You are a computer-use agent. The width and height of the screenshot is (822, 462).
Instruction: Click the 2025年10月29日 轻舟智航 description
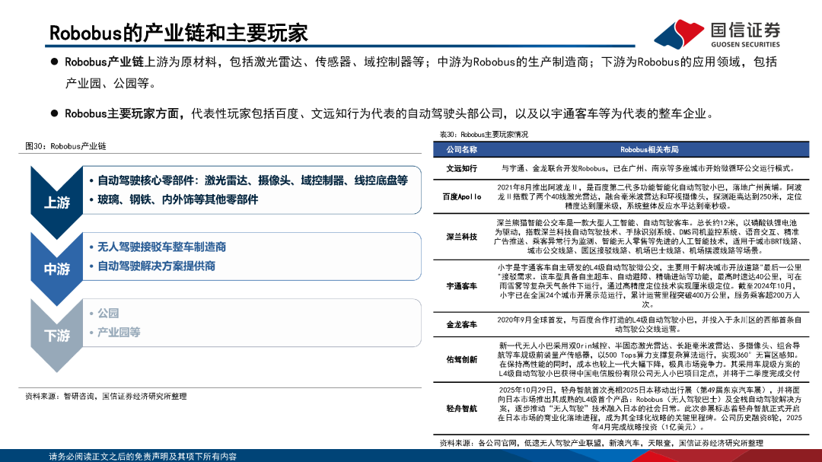coord(649,409)
